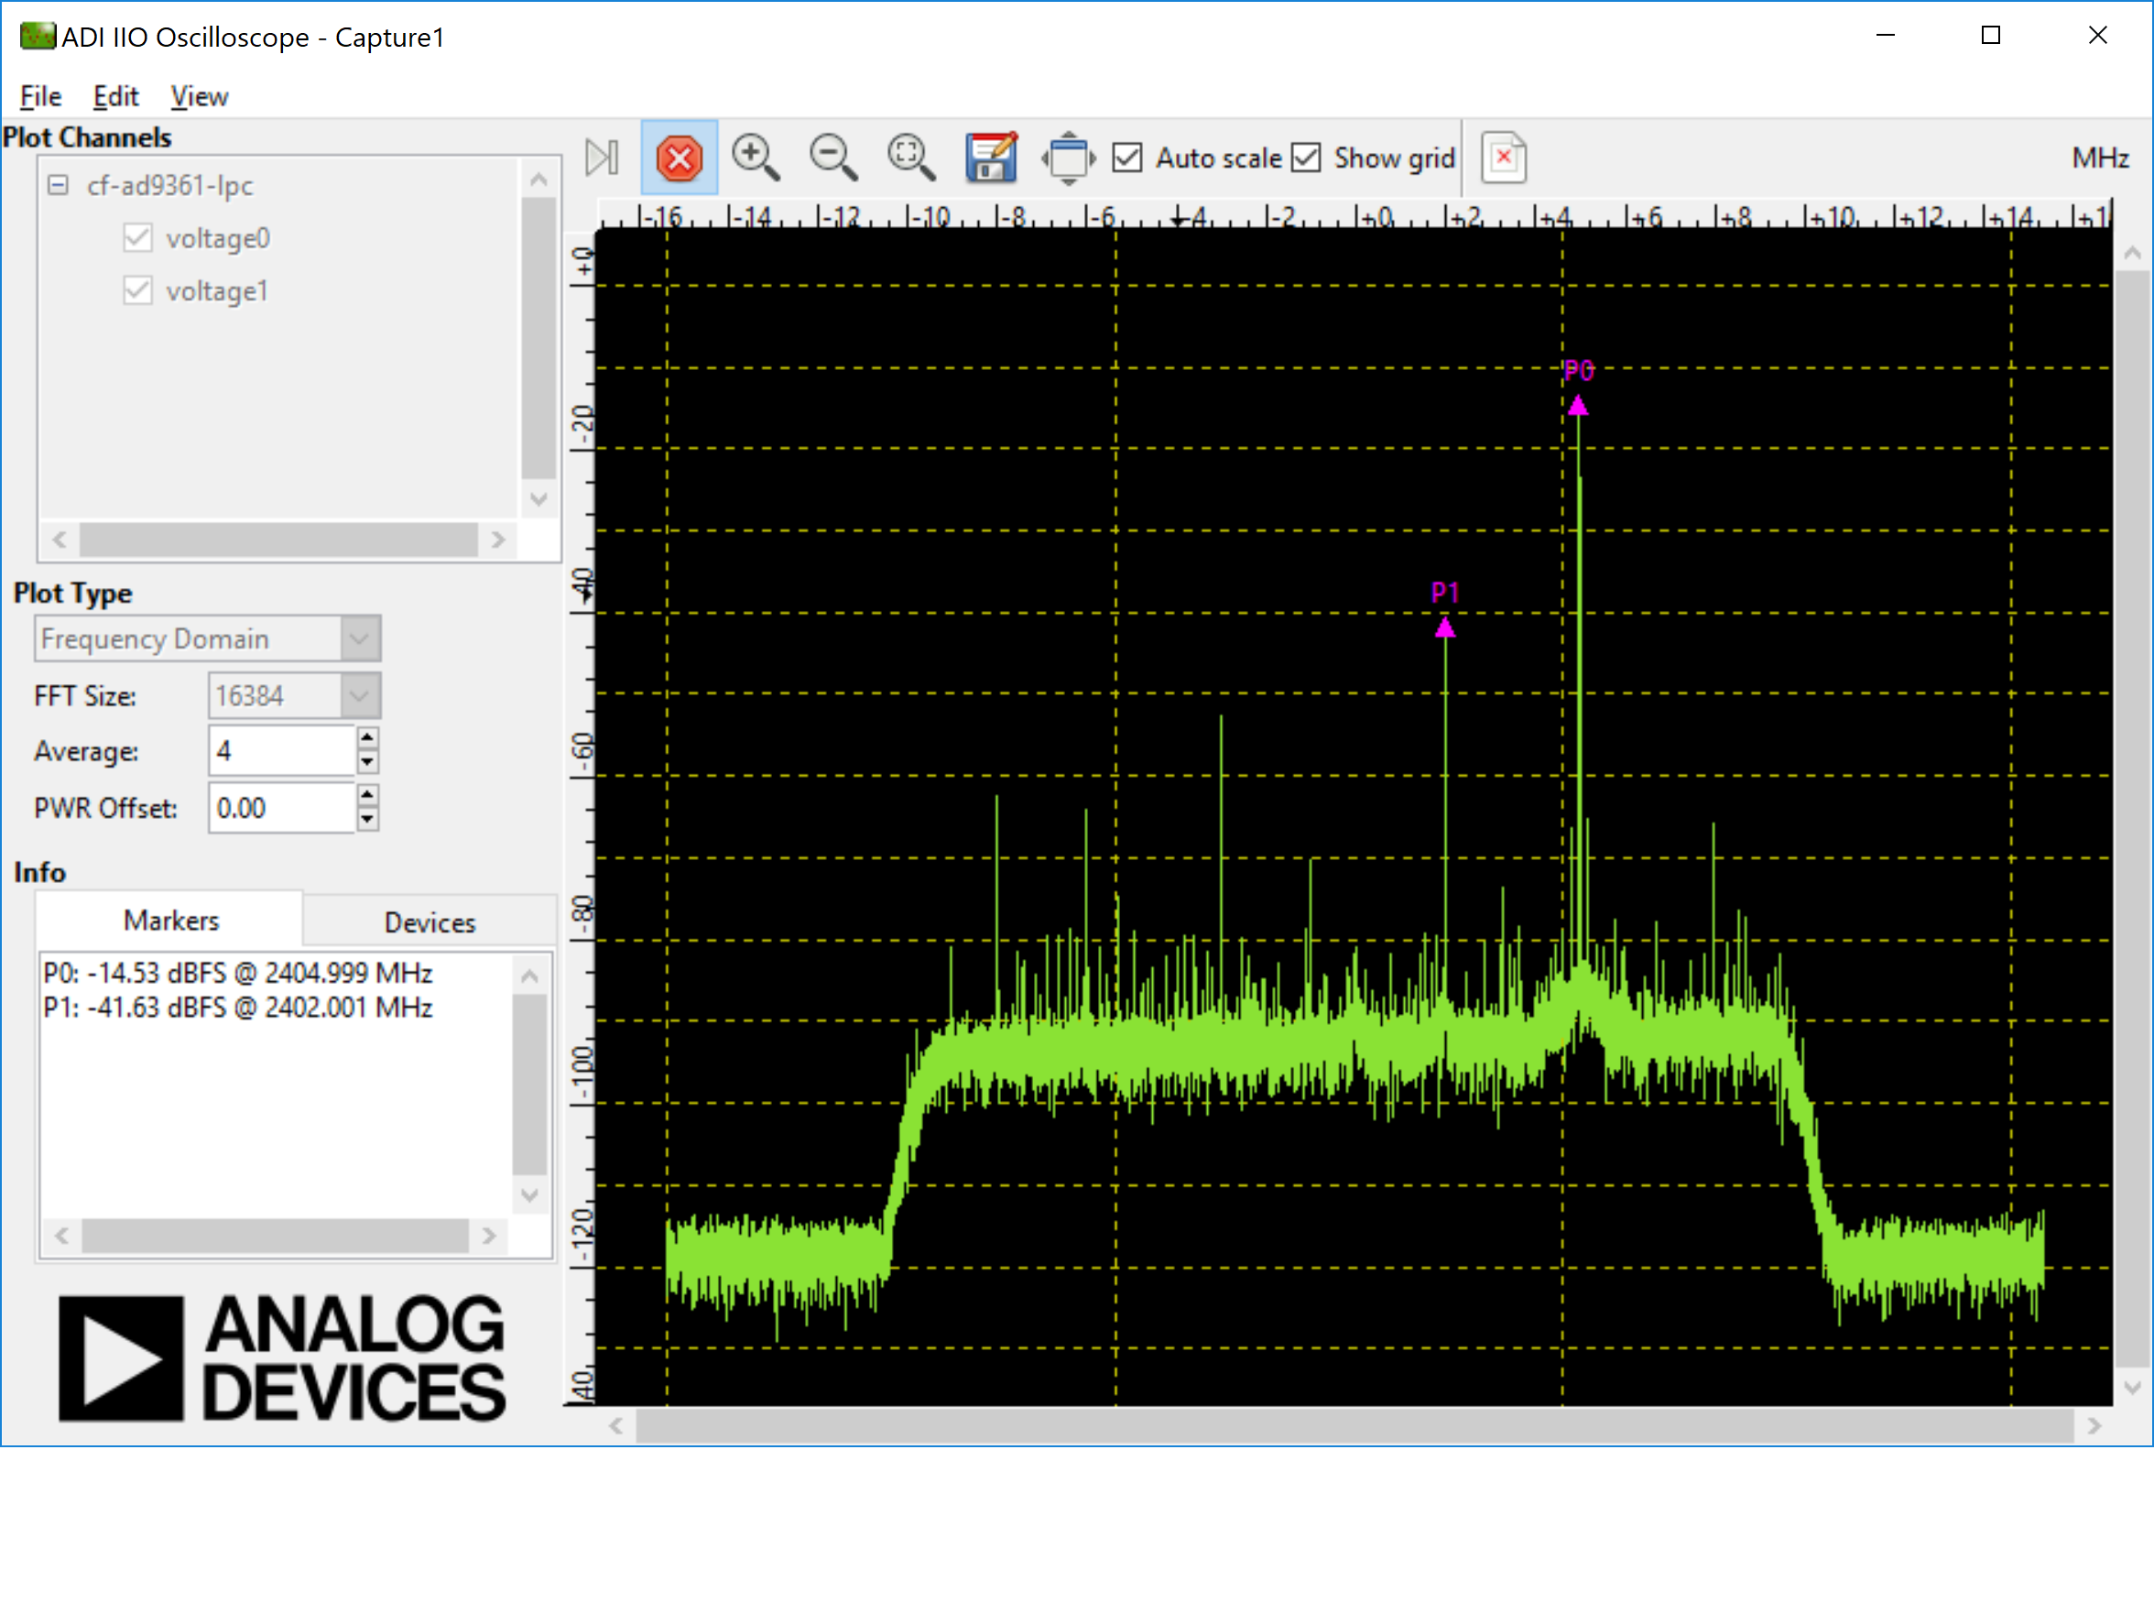Screen dimensions: 2154x1624
Task: Click the document with red X icon
Action: 1503,157
